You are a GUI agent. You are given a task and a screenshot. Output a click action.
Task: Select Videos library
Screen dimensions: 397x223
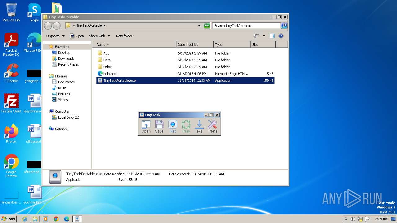63,100
